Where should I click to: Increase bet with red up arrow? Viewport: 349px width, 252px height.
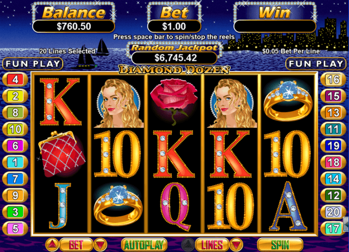click(52, 245)
